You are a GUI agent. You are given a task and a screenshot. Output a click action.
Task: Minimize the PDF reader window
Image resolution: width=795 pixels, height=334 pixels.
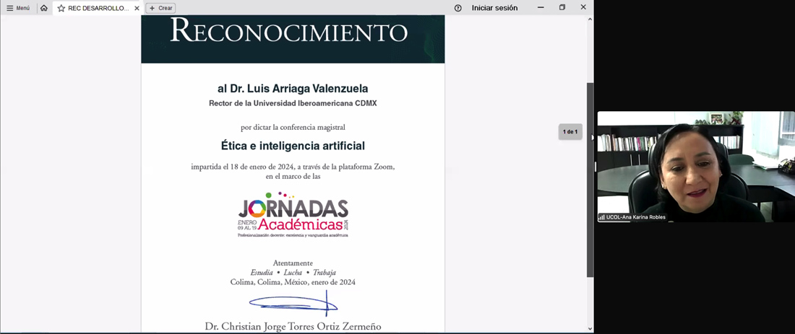click(541, 8)
